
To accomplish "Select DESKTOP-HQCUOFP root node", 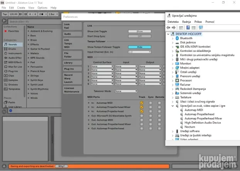I will 188,34.
